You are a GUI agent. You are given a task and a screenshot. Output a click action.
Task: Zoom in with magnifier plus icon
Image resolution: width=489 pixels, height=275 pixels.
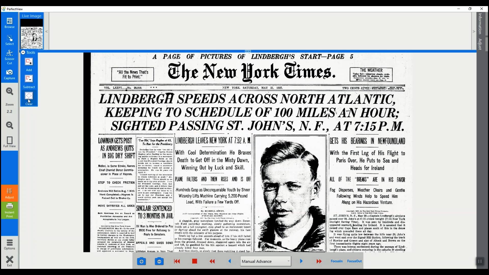pos(9,91)
